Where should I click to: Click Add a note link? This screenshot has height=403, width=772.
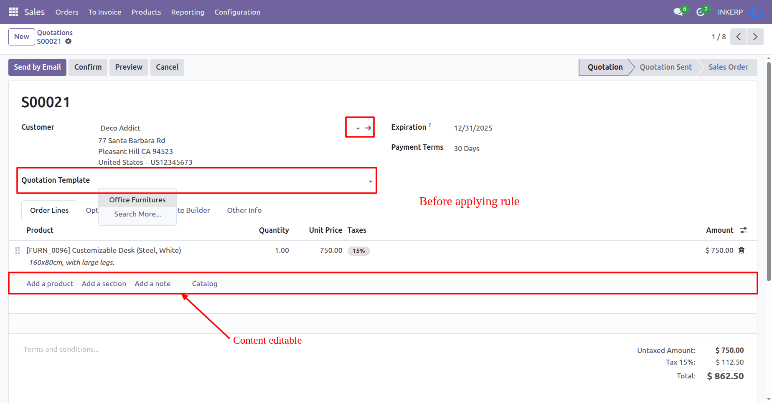point(152,284)
